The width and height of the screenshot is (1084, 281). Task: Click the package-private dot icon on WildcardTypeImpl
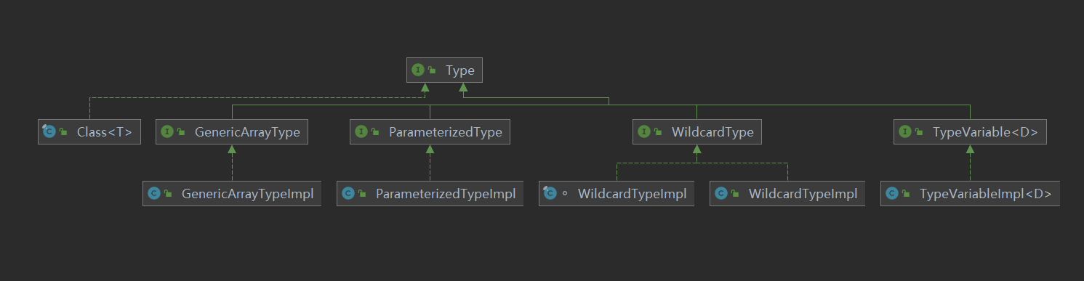tap(565, 194)
